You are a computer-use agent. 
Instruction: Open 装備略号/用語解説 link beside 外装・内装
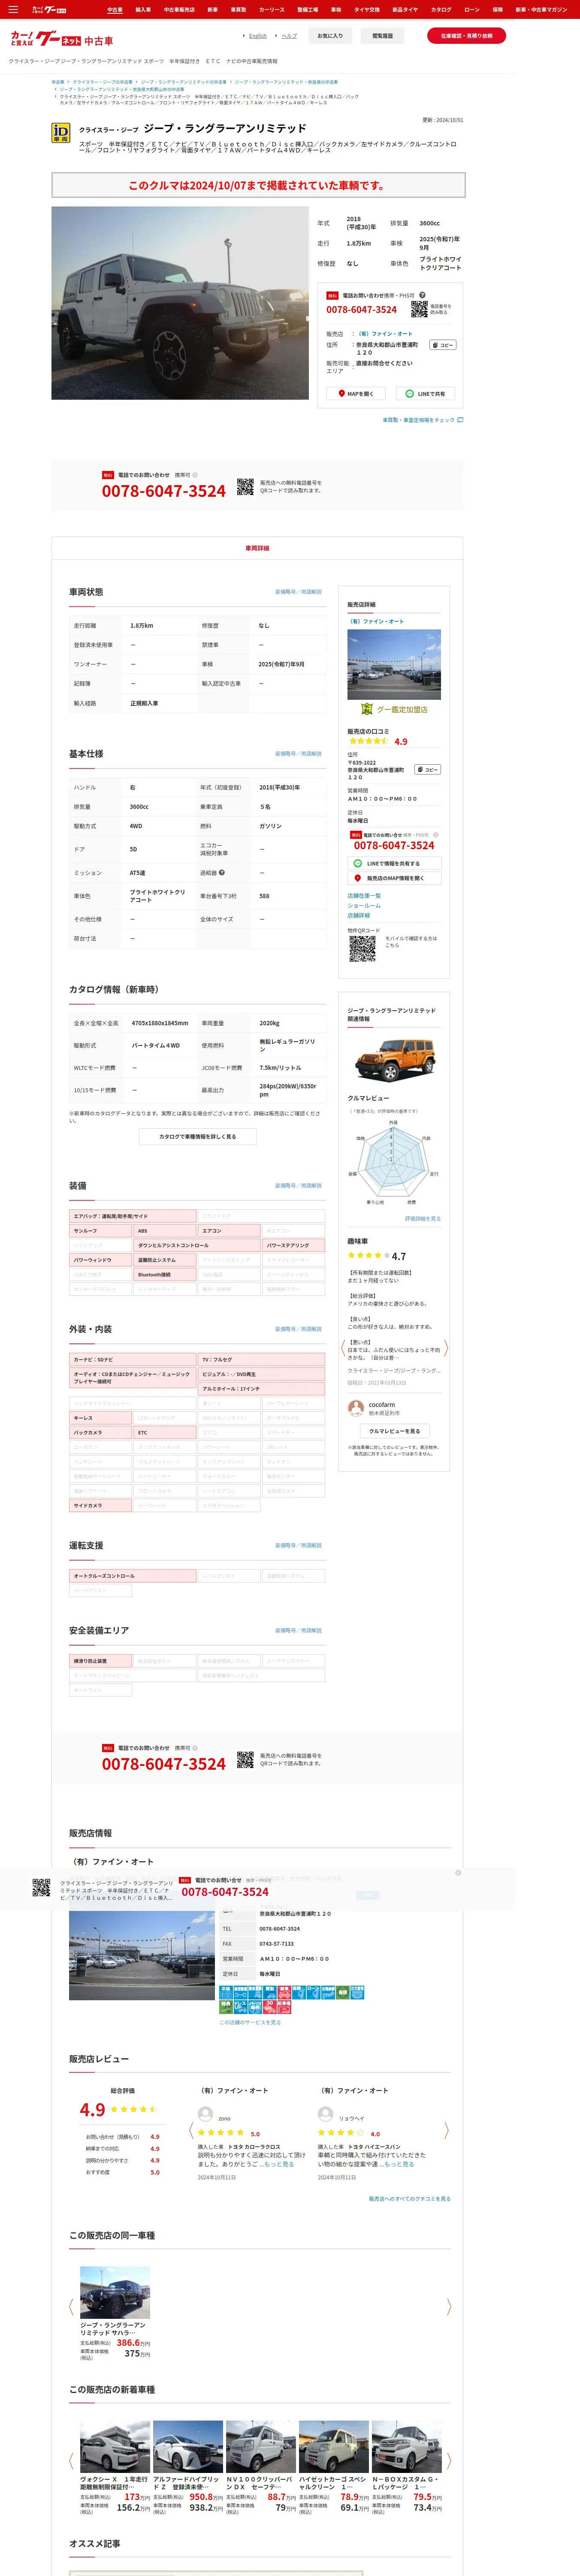pyautogui.click(x=298, y=1329)
